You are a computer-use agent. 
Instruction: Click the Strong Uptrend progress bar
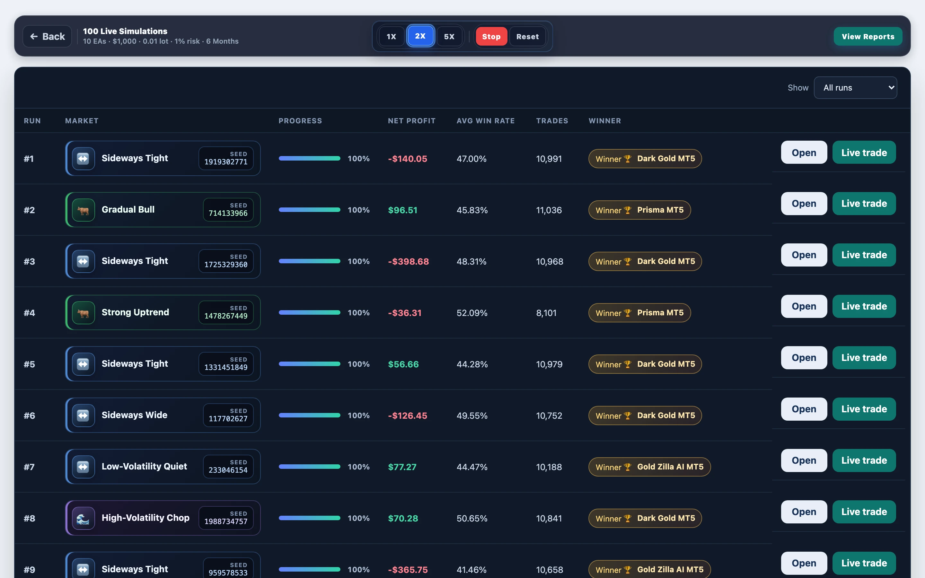coord(309,312)
